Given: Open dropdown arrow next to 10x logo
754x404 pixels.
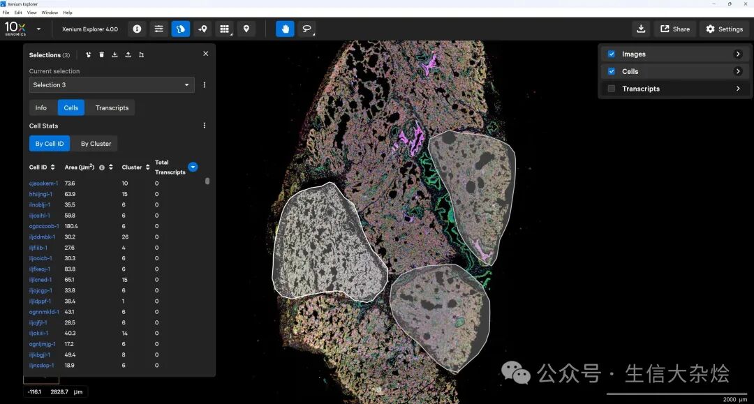Looking at the screenshot, I should pos(38,29).
